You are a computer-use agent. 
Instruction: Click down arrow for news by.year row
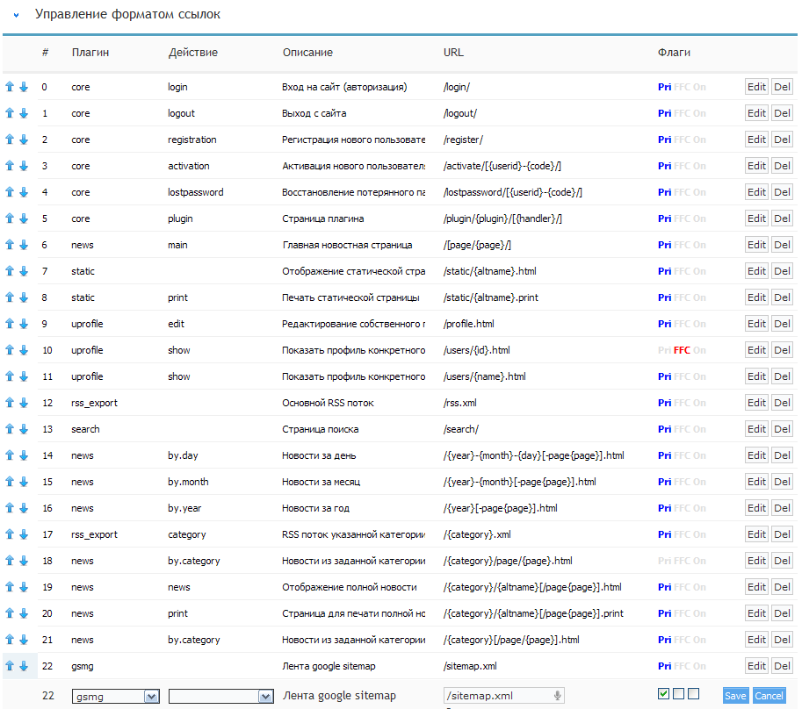click(24, 508)
